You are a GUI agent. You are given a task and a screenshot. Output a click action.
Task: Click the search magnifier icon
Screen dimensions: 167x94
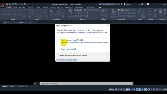122,4
